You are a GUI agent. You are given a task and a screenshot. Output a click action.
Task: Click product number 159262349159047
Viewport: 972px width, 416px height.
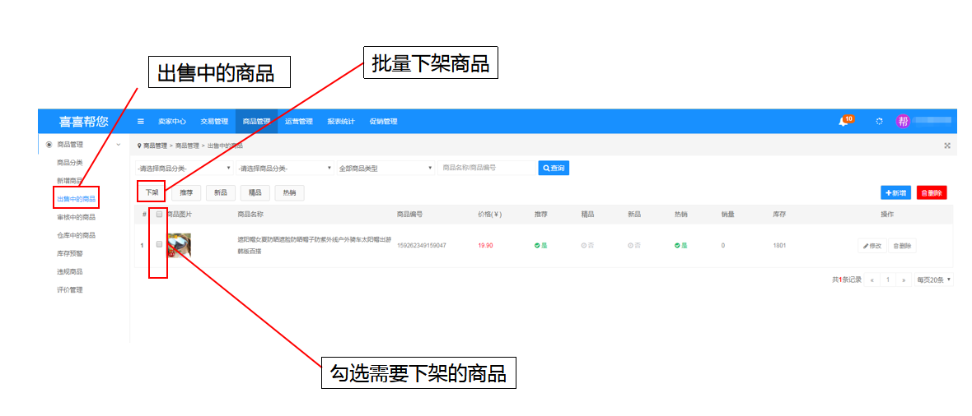(x=422, y=246)
